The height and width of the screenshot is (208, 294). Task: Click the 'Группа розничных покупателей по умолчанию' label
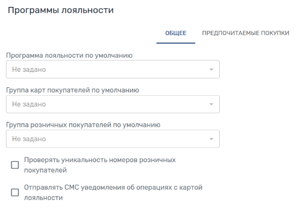point(83,124)
